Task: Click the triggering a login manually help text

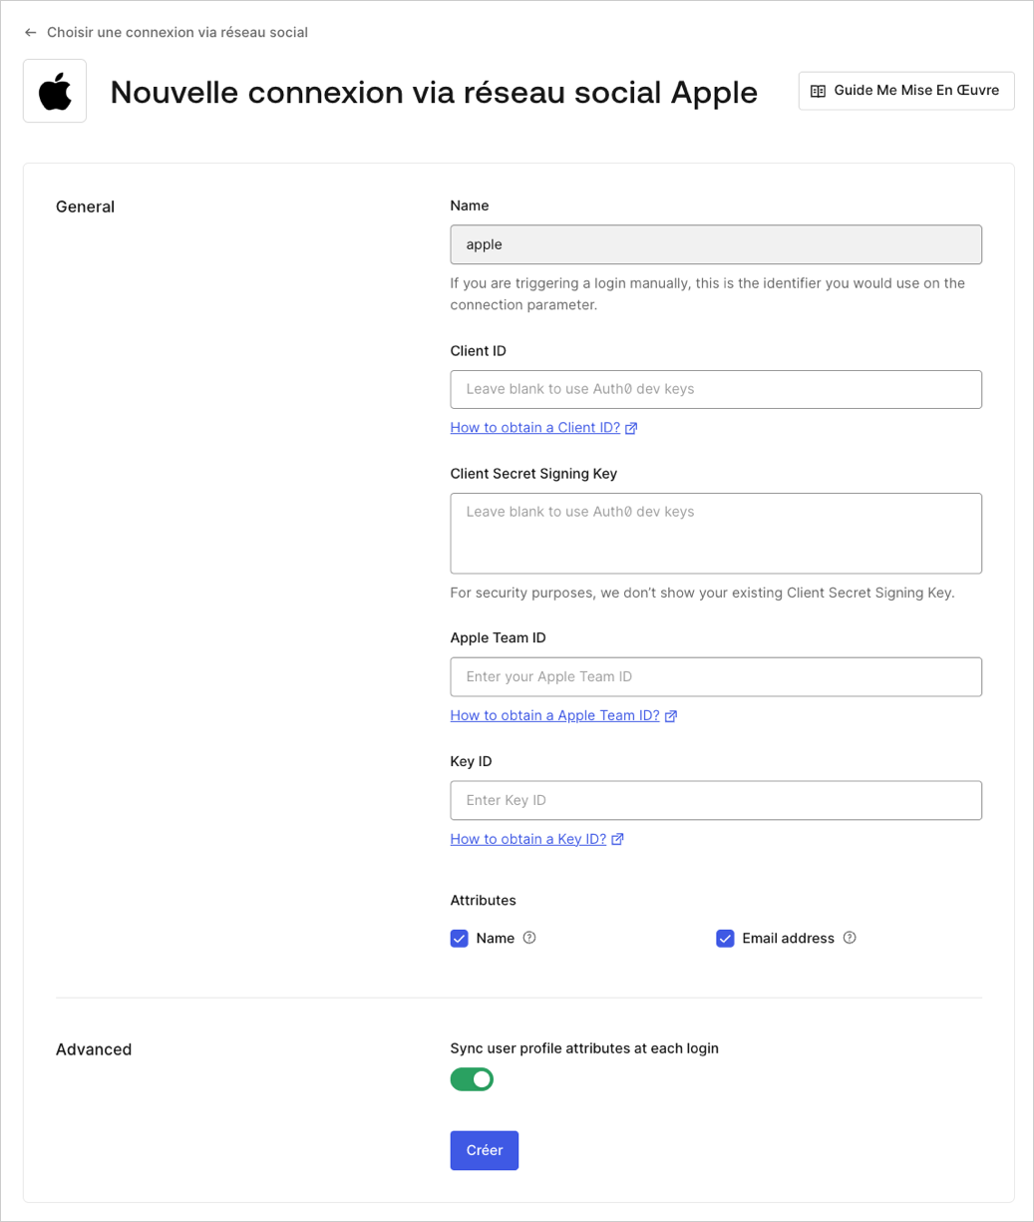Action: coord(708,294)
